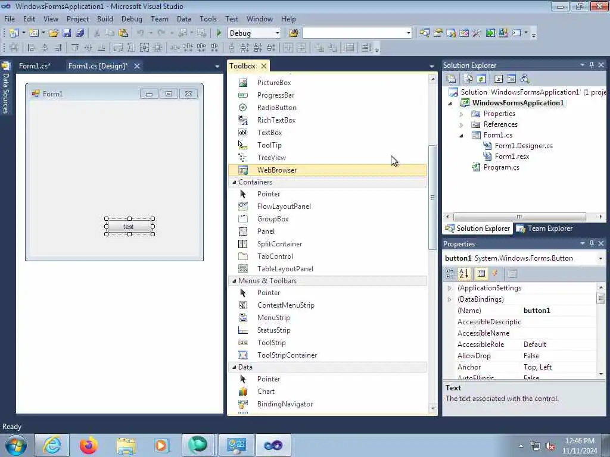Image resolution: width=610 pixels, height=457 pixels.
Task: Choose the TabControl item
Action: point(275,256)
